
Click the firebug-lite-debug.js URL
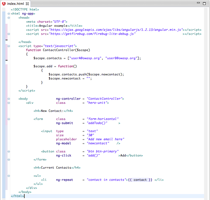pyautogui.click(x=92, y=34)
